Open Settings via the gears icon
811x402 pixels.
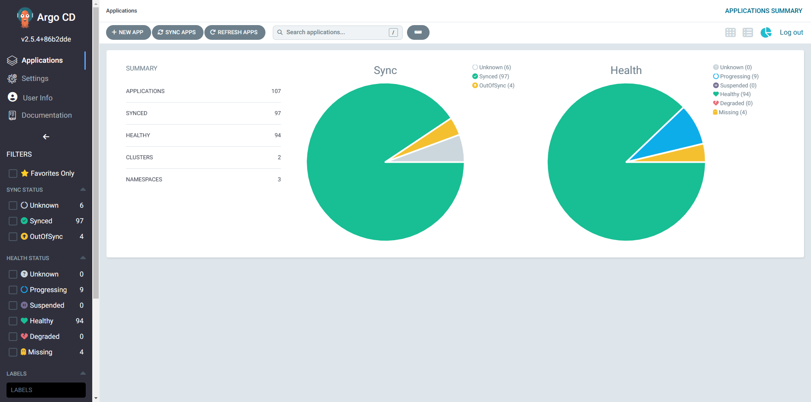pos(12,79)
